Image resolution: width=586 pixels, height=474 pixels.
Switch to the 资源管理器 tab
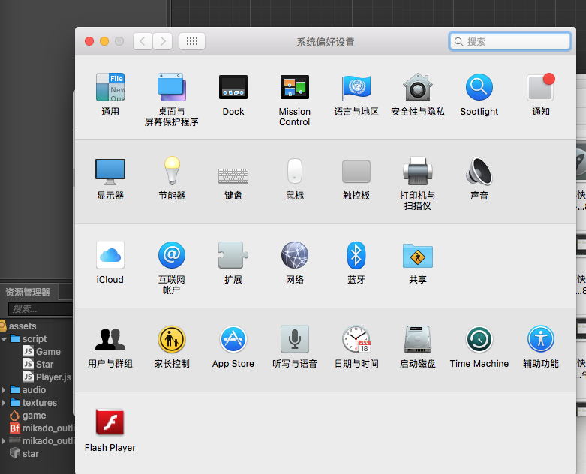pyautogui.click(x=29, y=292)
